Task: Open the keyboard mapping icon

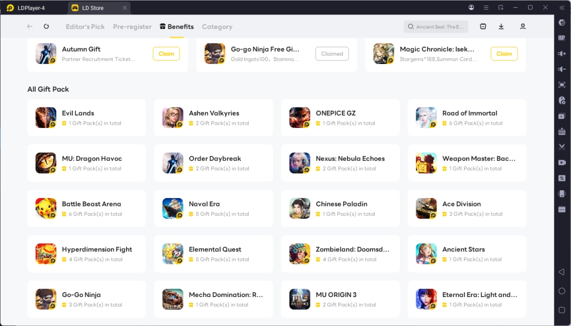Action: pos(562,38)
